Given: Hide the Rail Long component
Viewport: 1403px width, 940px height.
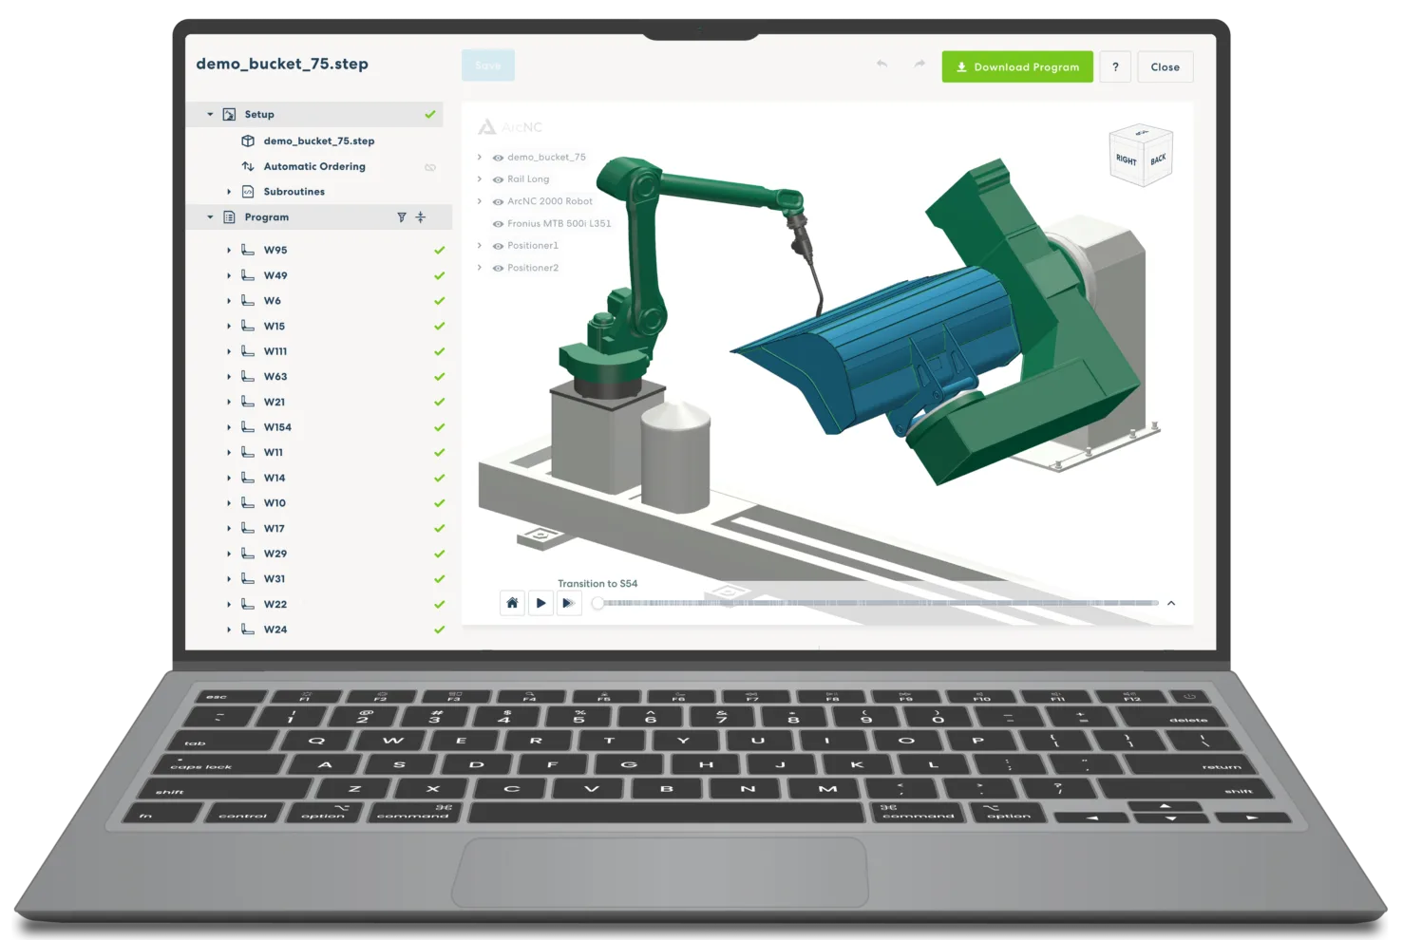Looking at the screenshot, I should [x=498, y=179].
